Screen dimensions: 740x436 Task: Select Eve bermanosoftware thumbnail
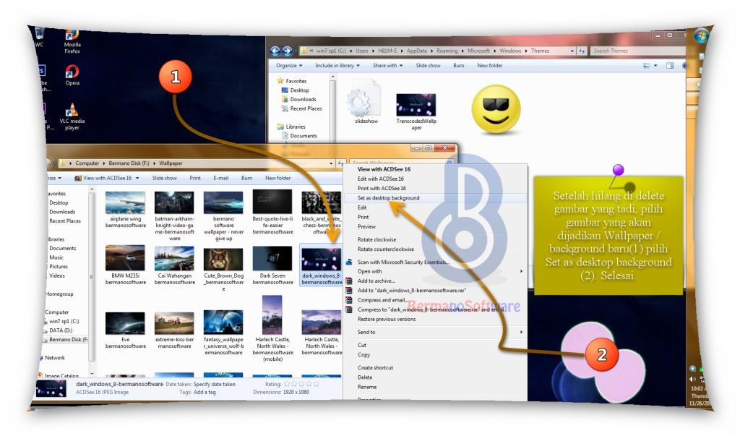(x=125, y=330)
